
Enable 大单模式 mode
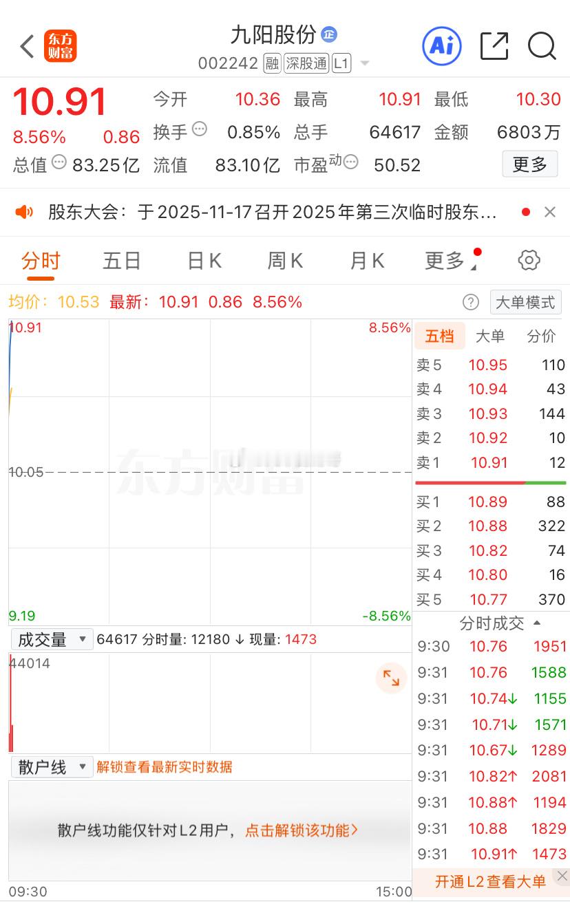point(525,303)
